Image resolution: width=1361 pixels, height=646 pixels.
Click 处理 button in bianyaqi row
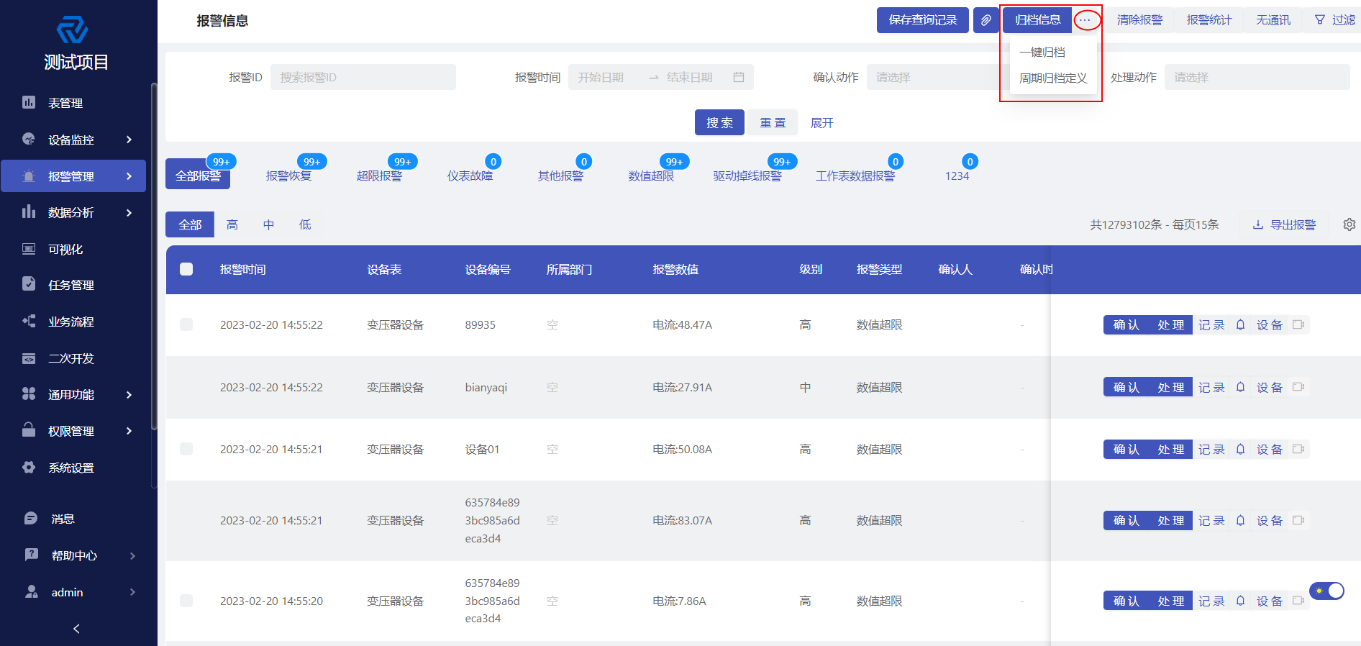[x=1170, y=387]
